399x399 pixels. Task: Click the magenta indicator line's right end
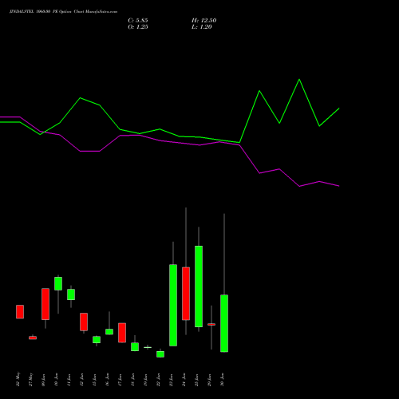coord(338,186)
